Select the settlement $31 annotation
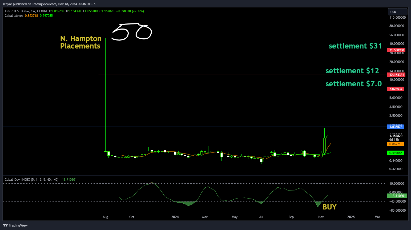 [x=355, y=46]
